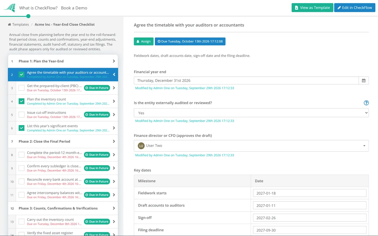Click Due In Future badge on intercompany task
The width and height of the screenshot is (378, 236).
(x=97, y=195)
